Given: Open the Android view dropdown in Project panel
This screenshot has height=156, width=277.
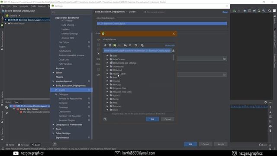Looking at the screenshot, I should pos(13,16).
